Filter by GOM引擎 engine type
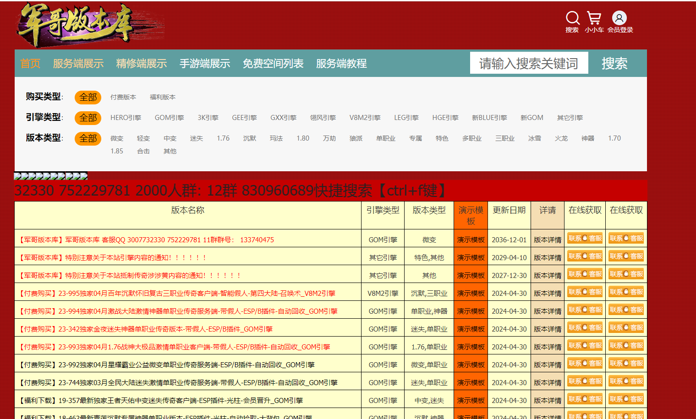The height and width of the screenshot is (419, 696). click(x=169, y=118)
